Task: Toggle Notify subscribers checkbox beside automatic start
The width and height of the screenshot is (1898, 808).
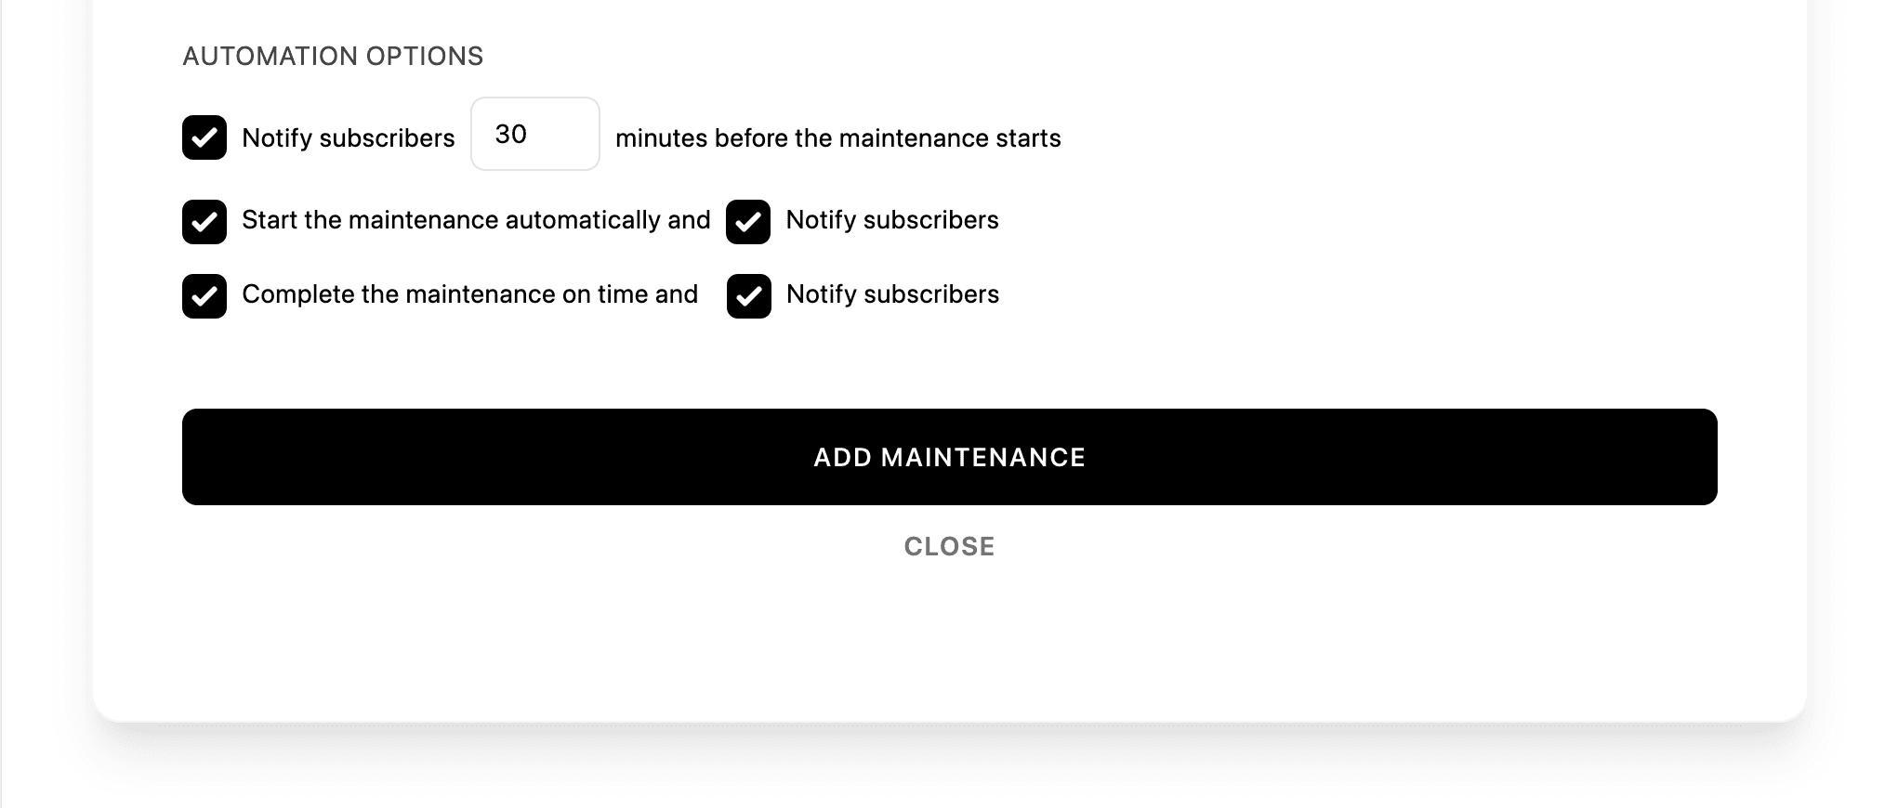Action: coord(748,222)
